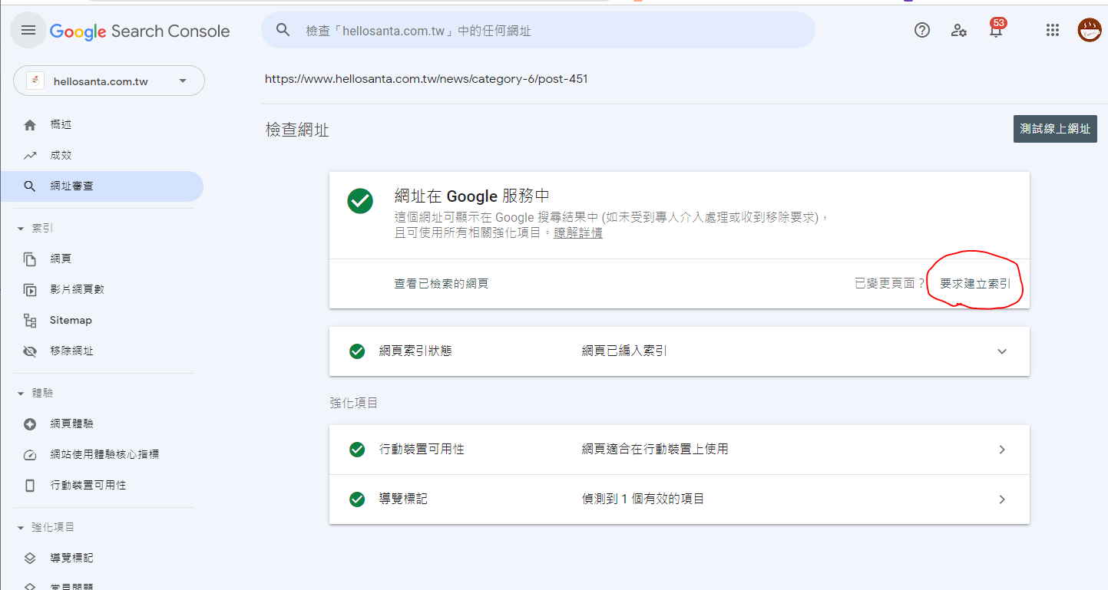The height and width of the screenshot is (590, 1108).
Task: Click the layers icon beside 導覽標記 in sidebar
Action: tap(30, 559)
